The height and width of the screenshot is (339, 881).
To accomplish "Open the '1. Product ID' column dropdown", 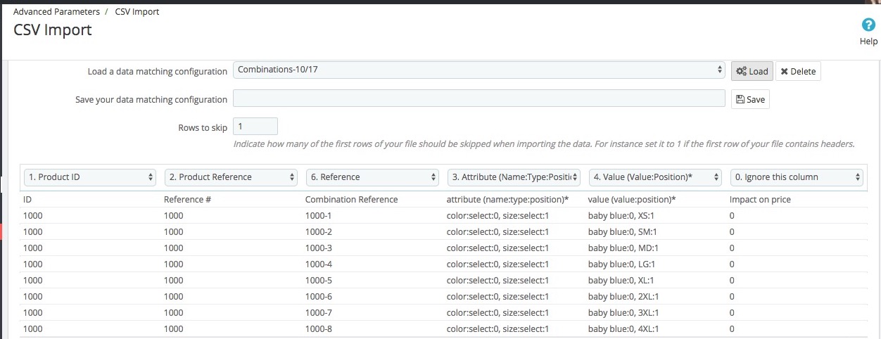I will coord(89,177).
